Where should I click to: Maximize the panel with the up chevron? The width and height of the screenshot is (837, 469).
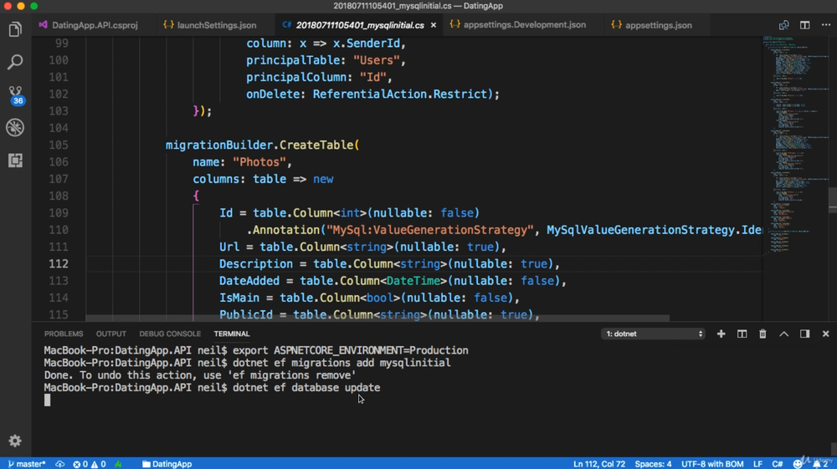tap(783, 334)
